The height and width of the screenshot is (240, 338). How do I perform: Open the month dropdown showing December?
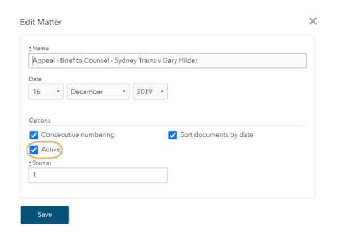pos(98,91)
